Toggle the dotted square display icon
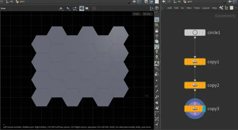This screenshot has width=238, height=130. point(157,119)
